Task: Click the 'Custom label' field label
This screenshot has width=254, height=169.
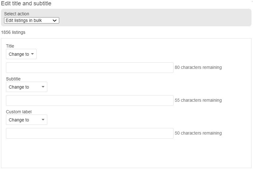Action: [19, 112]
